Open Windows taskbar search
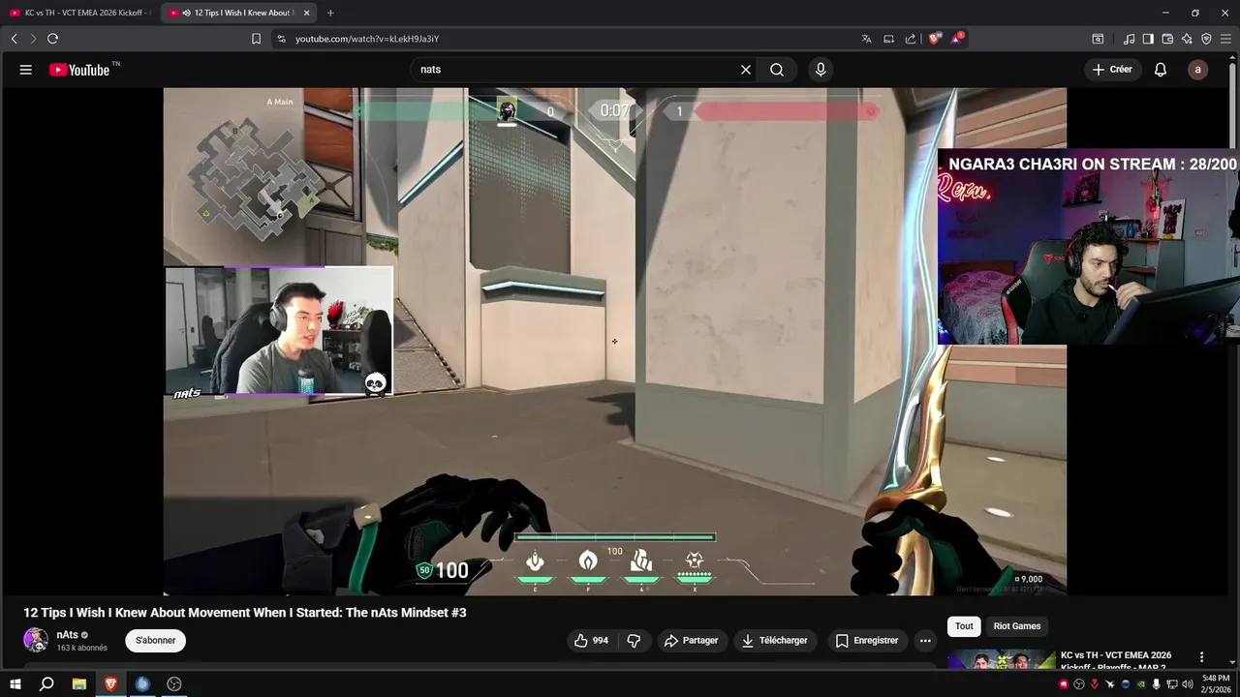This screenshot has height=697, width=1240. 46,683
